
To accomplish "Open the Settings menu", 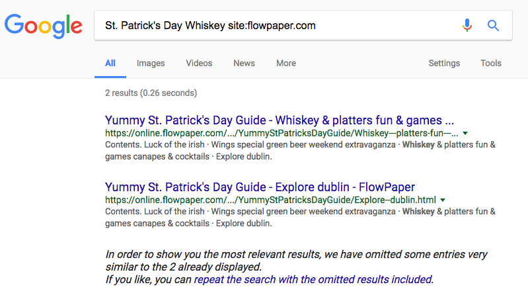I will click(x=444, y=63).
